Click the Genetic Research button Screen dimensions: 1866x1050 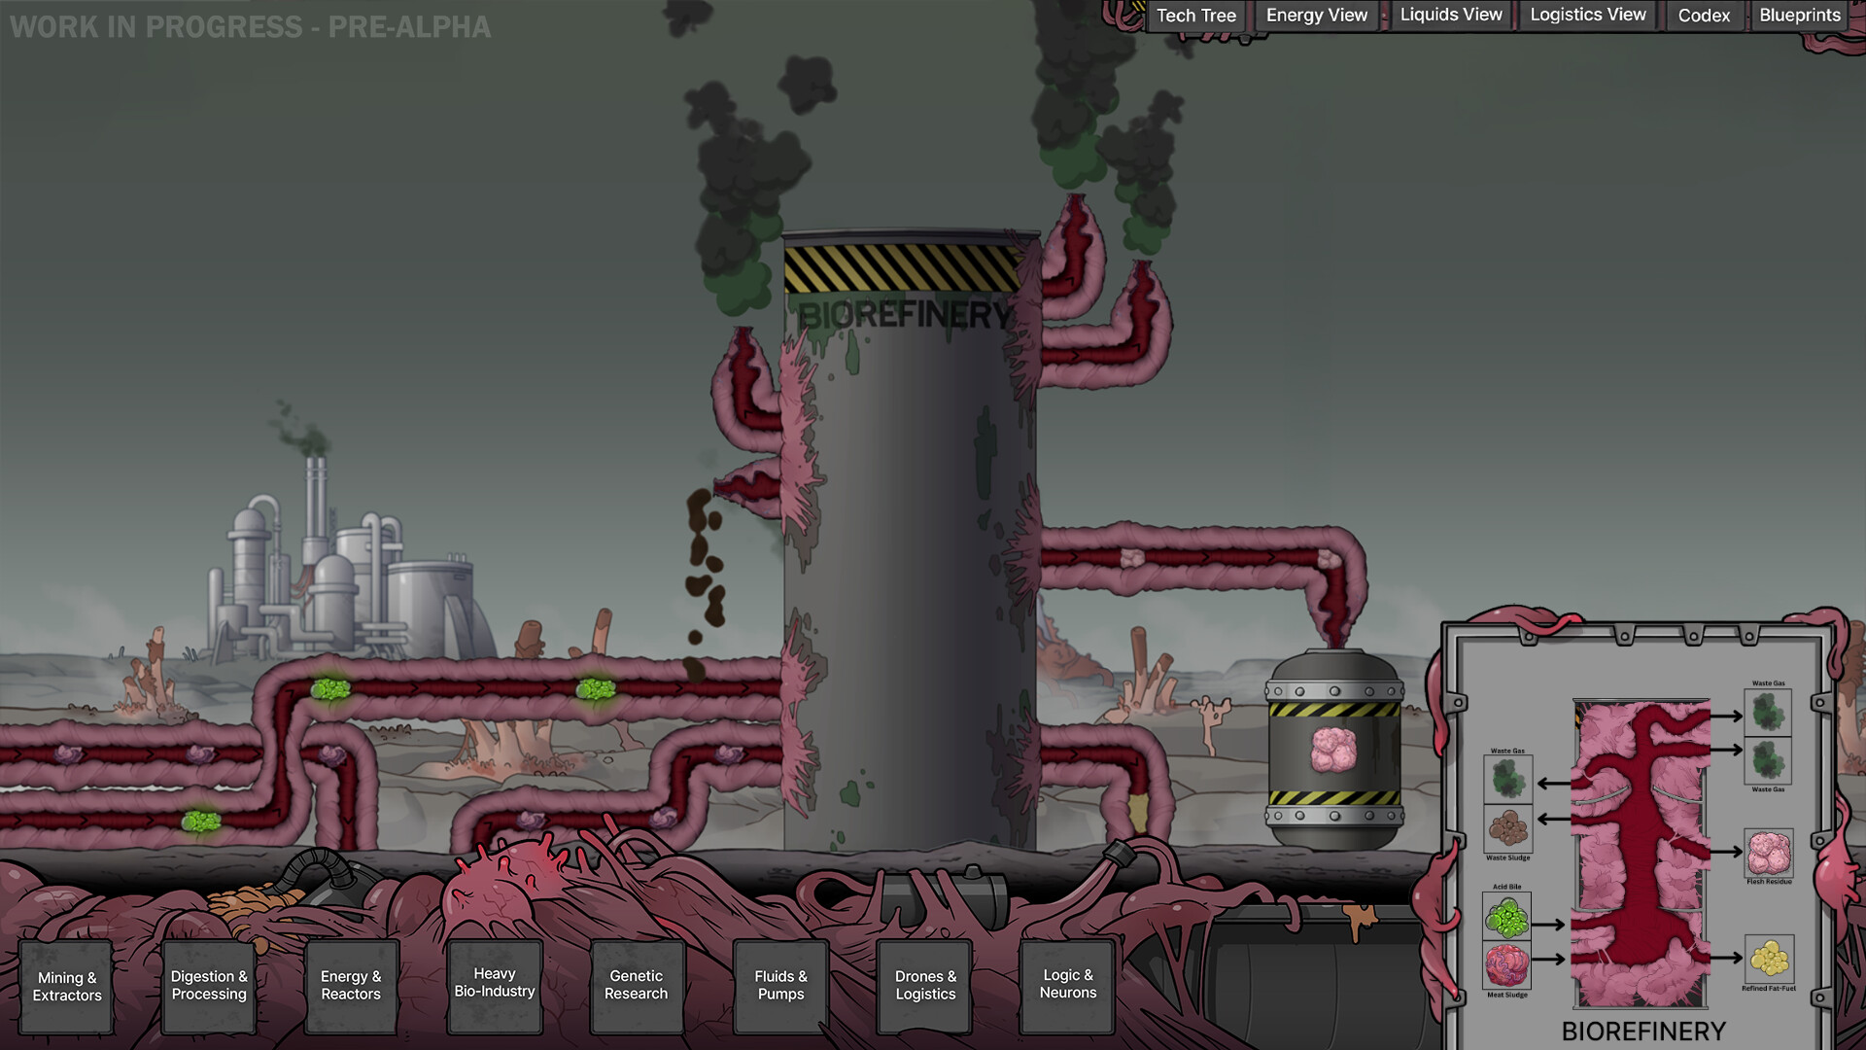[637, 985]
